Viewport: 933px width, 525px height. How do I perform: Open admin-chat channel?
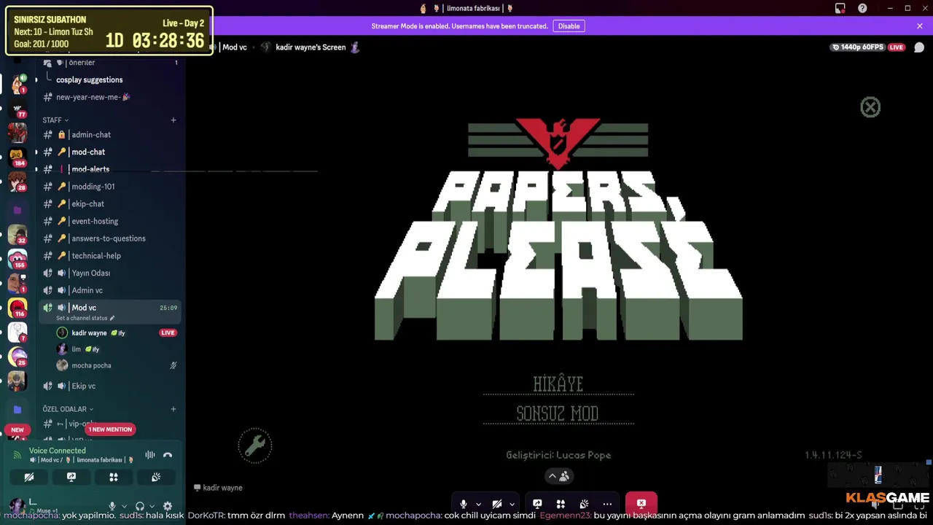(x=109, y=135)
